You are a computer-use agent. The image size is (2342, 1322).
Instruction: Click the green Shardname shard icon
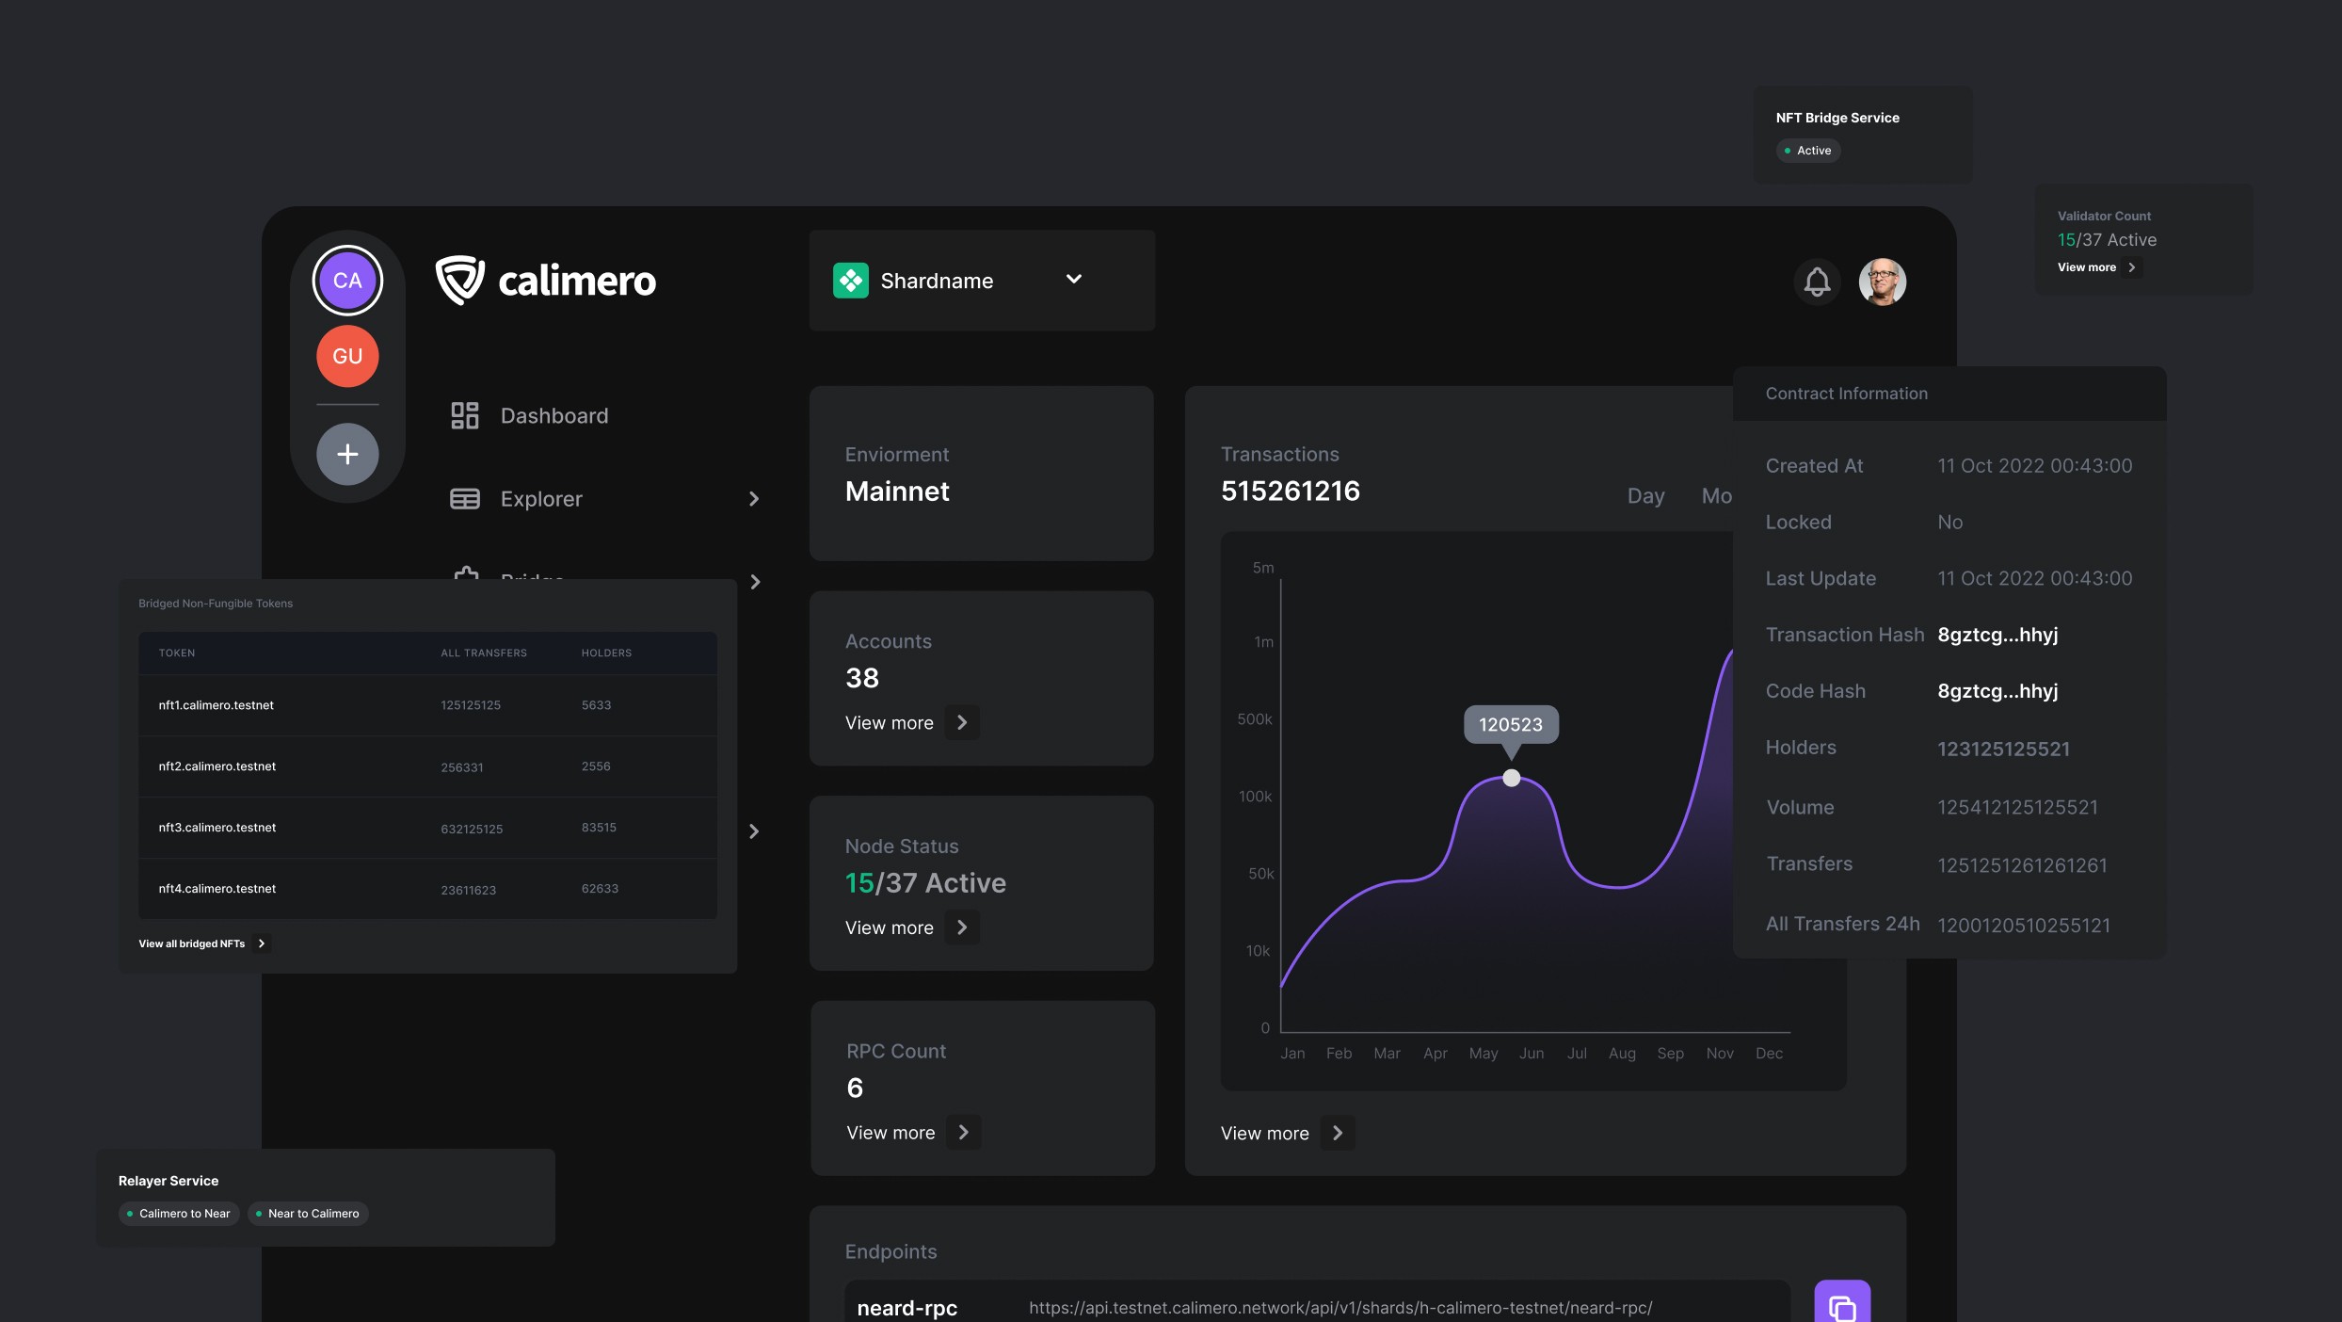(851, 281)
